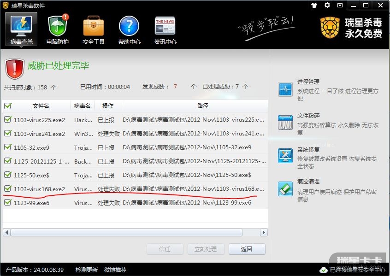
Task: Select file name 1103-virus168.exe2
Action: (x=39, y=189)
